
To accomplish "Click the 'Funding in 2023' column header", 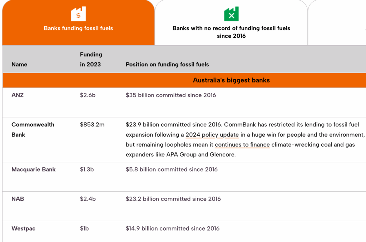I will 91,59.
